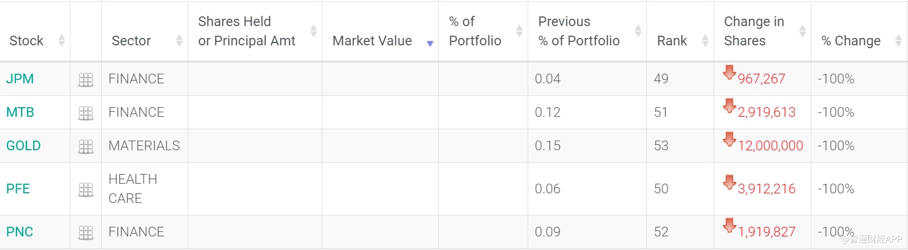Open the MTB stock link
Image resolution: width=908 pixels, height=250 pixels.
tap(20, 112)
